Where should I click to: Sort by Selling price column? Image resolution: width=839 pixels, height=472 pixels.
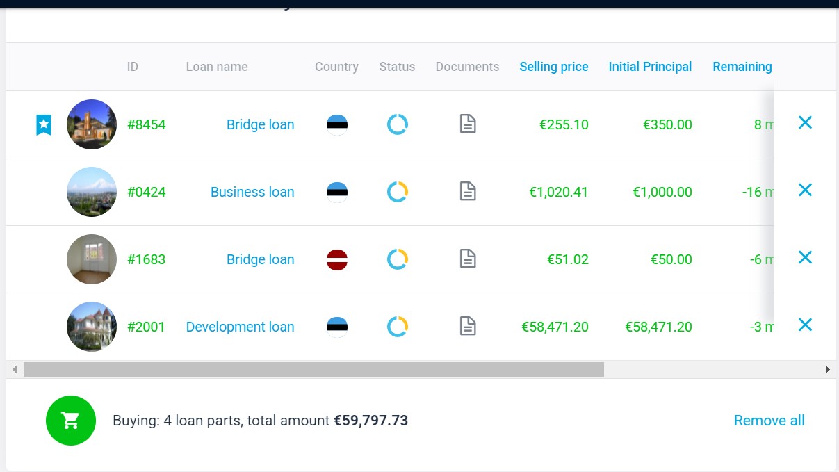coord(554,67)
